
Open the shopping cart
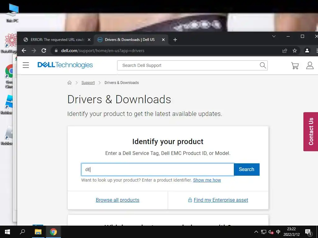[295, 66]
